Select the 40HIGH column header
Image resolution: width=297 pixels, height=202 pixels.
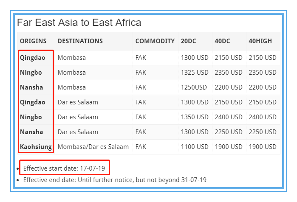click(260, 41)
